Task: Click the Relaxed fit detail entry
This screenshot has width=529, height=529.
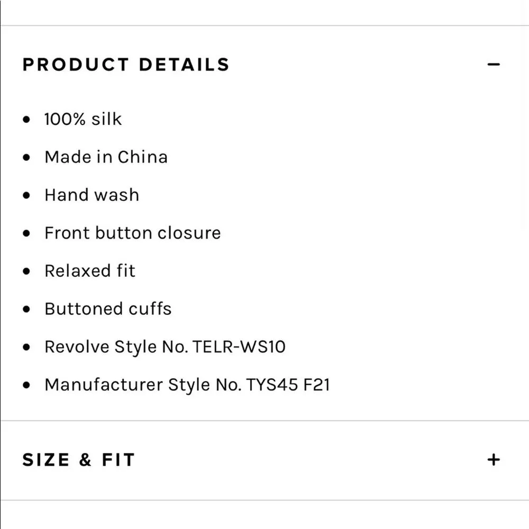Action: click(90, 271)
